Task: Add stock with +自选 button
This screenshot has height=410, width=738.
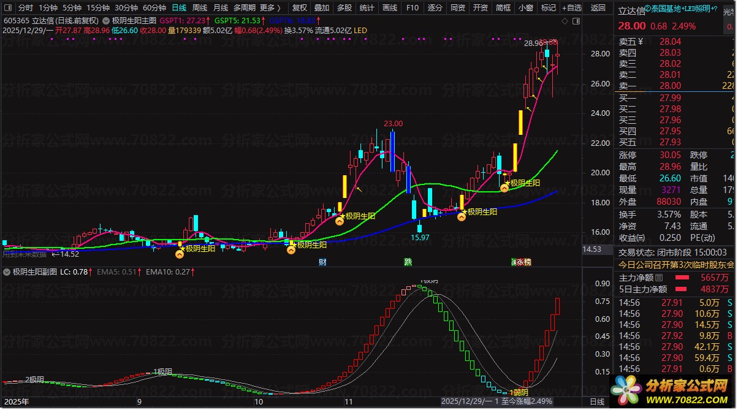Action: (x=572, y=8)
